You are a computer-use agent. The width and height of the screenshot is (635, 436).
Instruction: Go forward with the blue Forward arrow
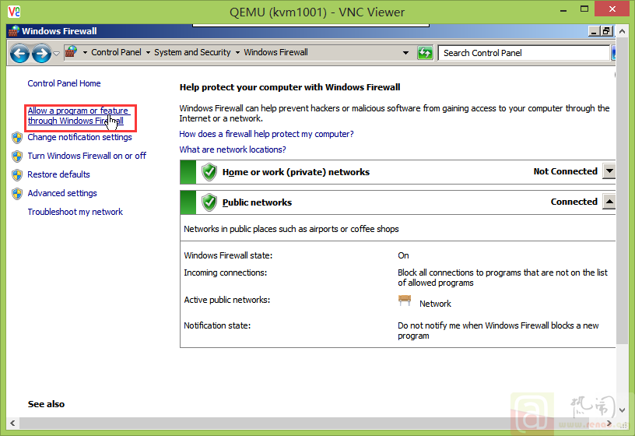[x=41, y=53]
